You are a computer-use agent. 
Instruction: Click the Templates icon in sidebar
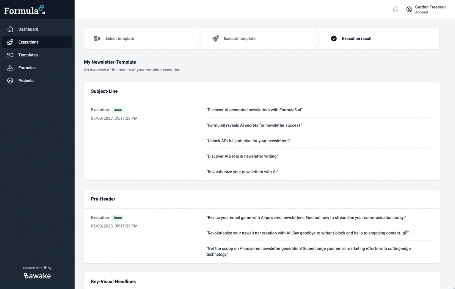[x=10, y=55]
